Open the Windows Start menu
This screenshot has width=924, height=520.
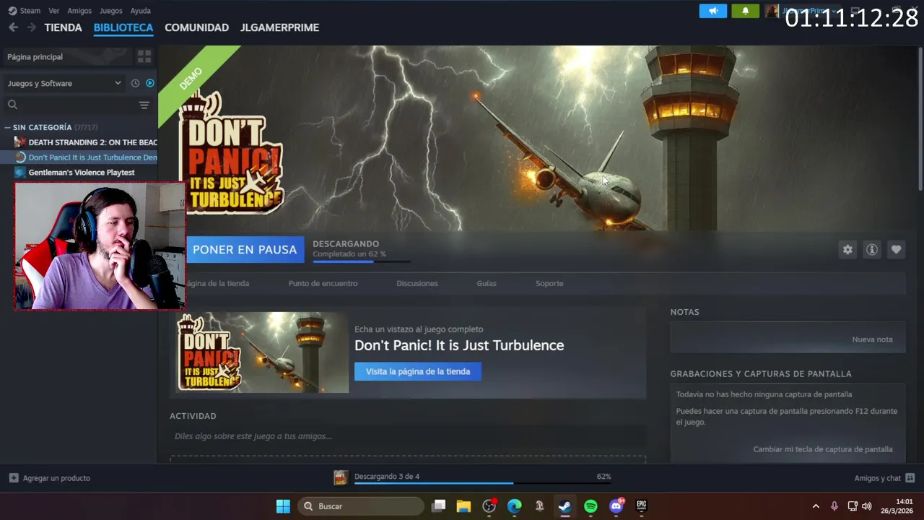coord(283,506)
